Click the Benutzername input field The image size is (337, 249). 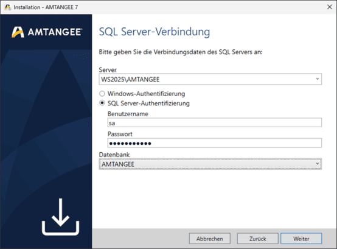coord(215,122)
